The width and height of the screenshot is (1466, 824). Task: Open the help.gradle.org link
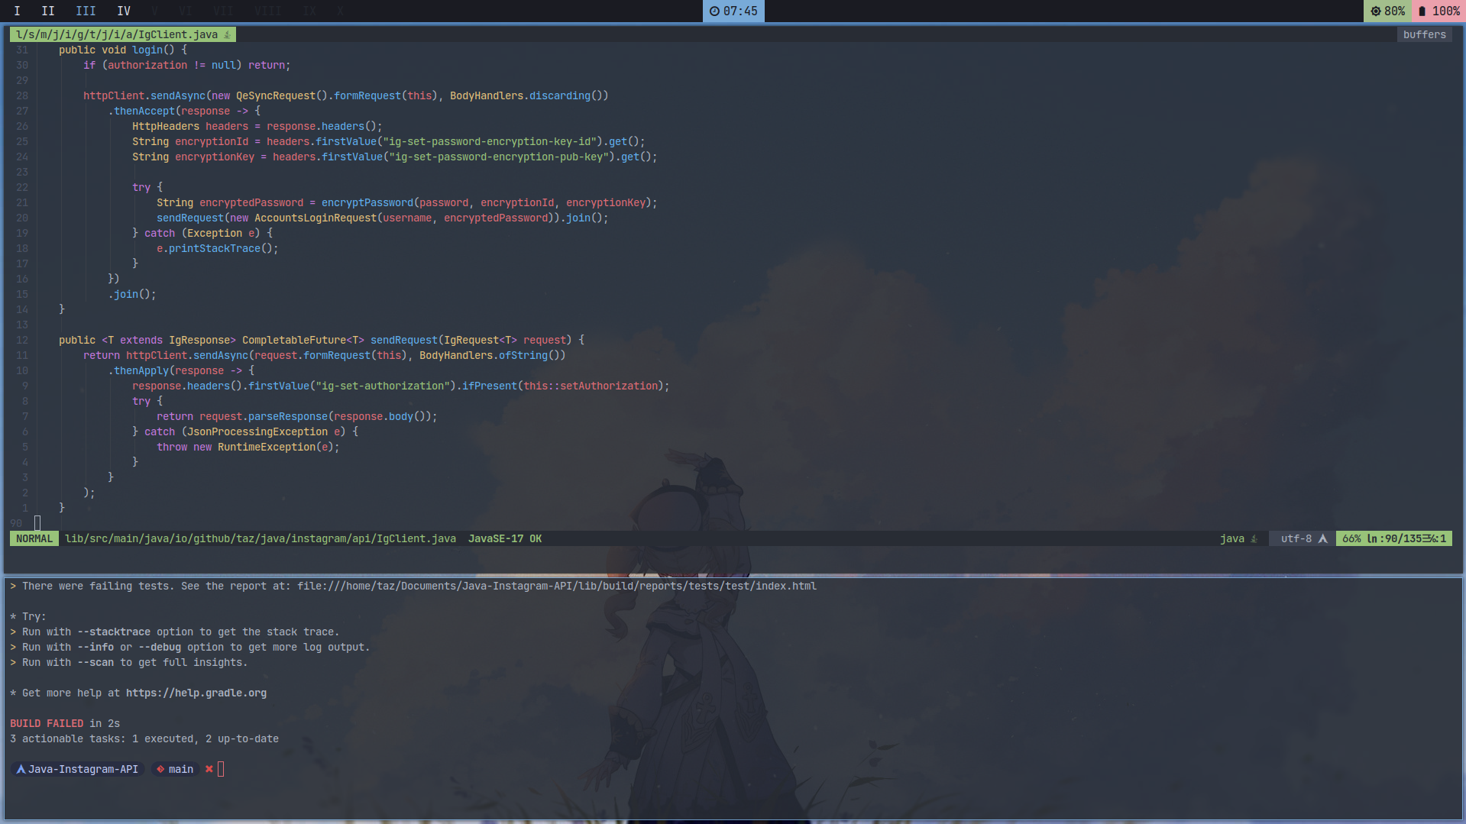pos(196,693)
